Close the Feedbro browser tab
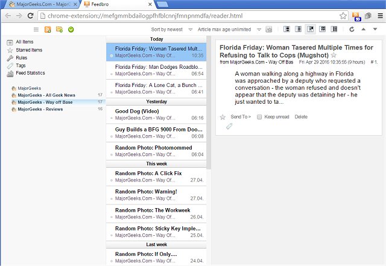 pyautogui.click(x=150, y=4)
